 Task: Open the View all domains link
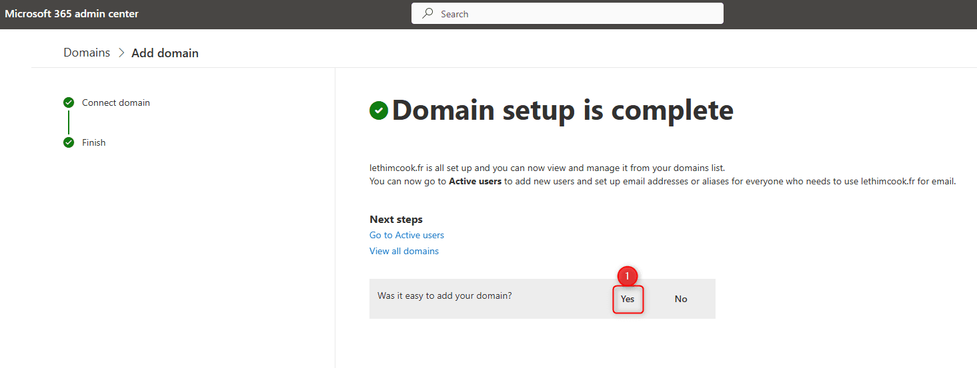pos(404,251)
